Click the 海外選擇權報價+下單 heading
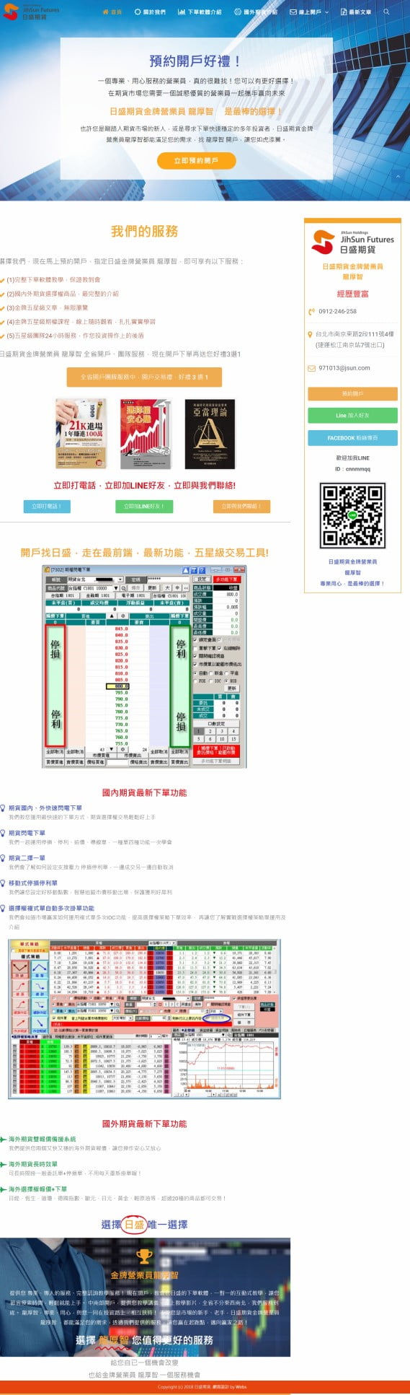 pos(37,1189)
